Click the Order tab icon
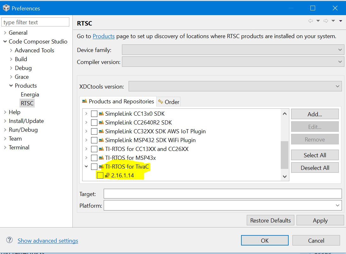 pos(161,101)
